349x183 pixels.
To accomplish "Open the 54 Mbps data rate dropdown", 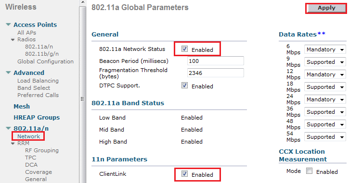I will click(x=325, y=137).
